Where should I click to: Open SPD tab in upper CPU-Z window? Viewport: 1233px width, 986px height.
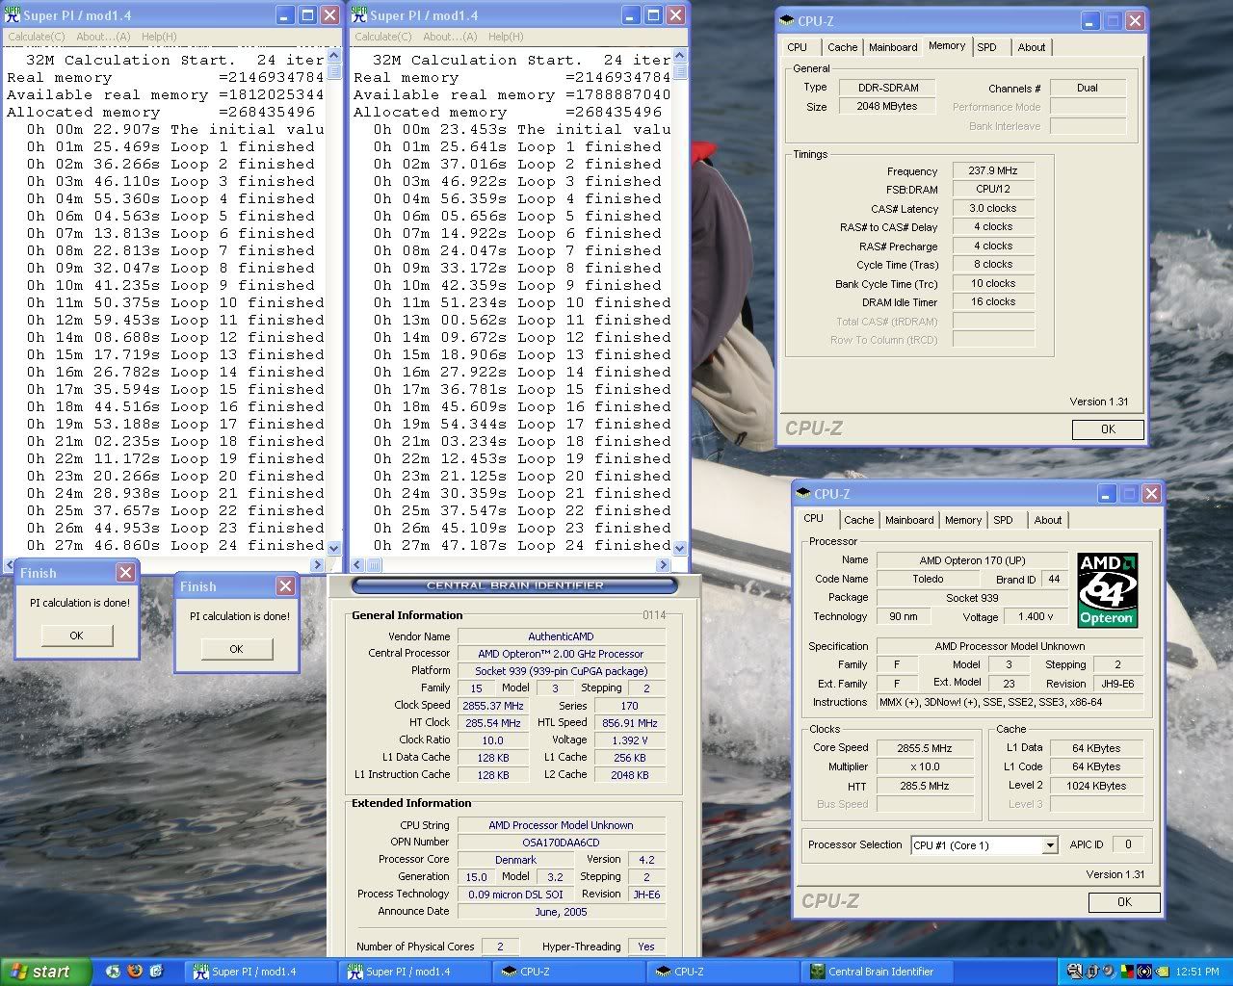[986, 47]
